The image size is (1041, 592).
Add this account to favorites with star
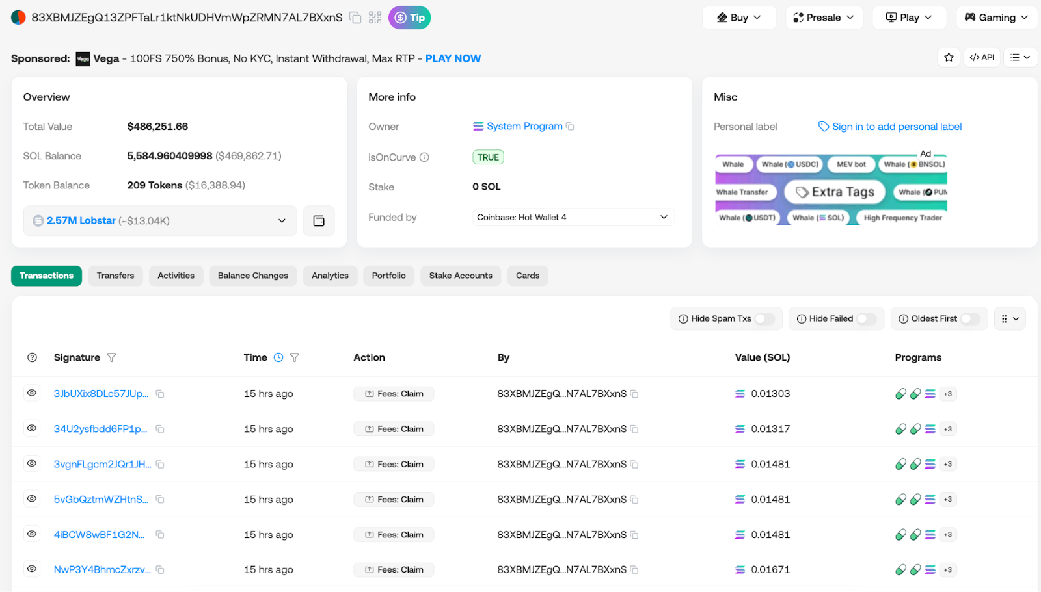949,58
